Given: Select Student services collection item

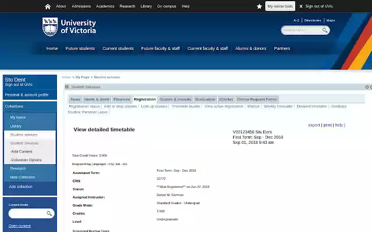Looking at the screenshot, I should point(24,135).
